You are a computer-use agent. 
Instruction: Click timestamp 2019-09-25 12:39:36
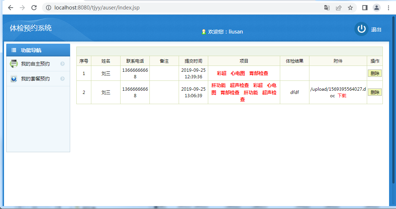coord(194,74)
